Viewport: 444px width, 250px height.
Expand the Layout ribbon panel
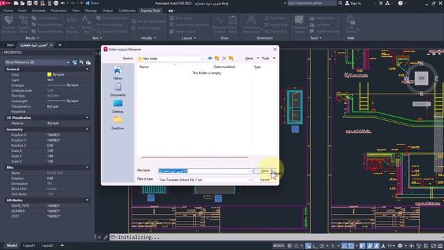coord(189,38)
